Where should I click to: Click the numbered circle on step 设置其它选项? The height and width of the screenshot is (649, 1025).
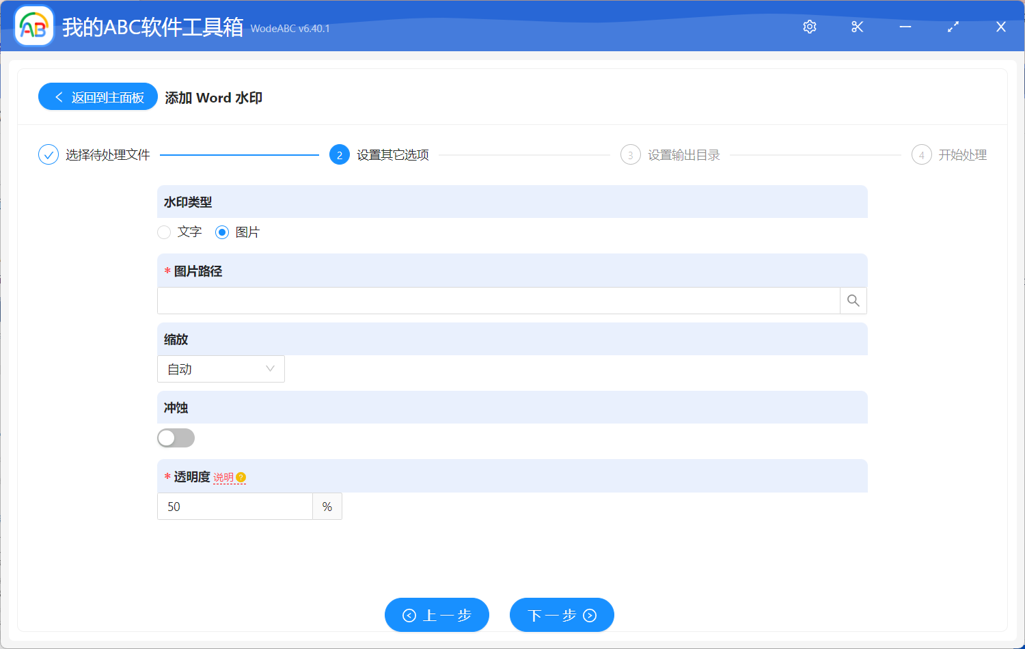pos(340,154)
